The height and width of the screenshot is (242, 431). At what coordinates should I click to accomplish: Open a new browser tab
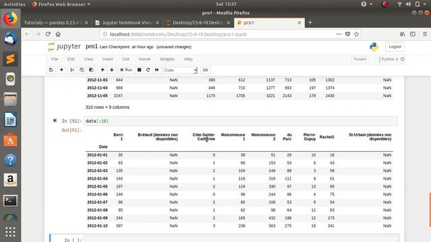point(310,23)
